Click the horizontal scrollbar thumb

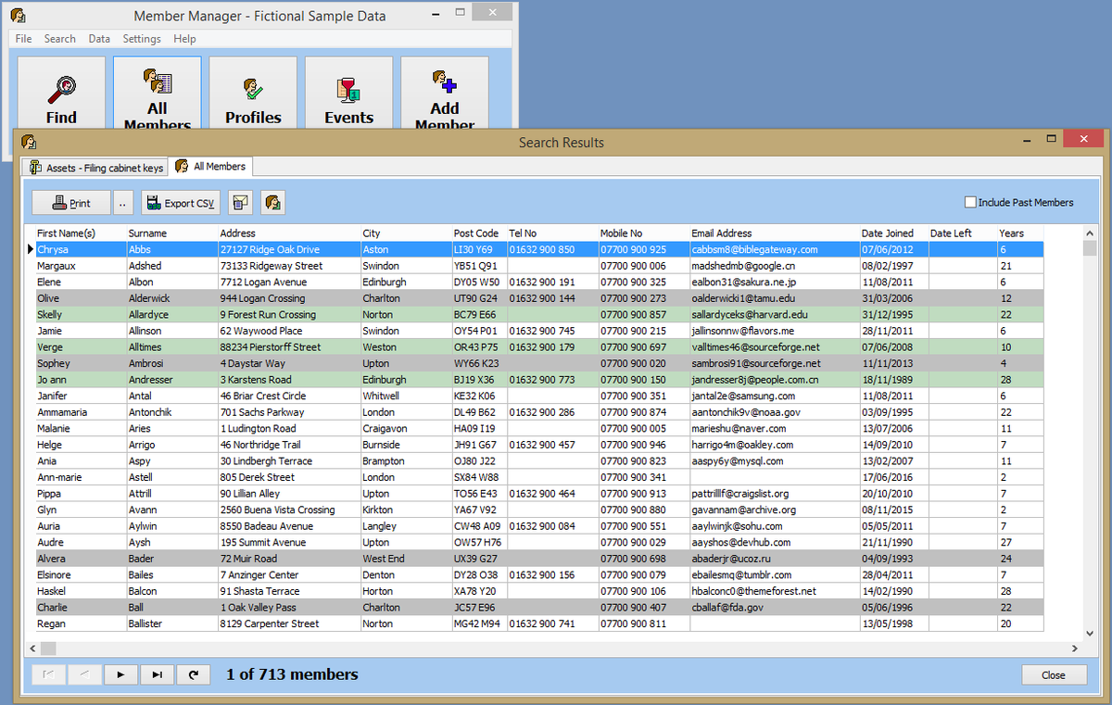pyautogui.click(x=48, y=648)
